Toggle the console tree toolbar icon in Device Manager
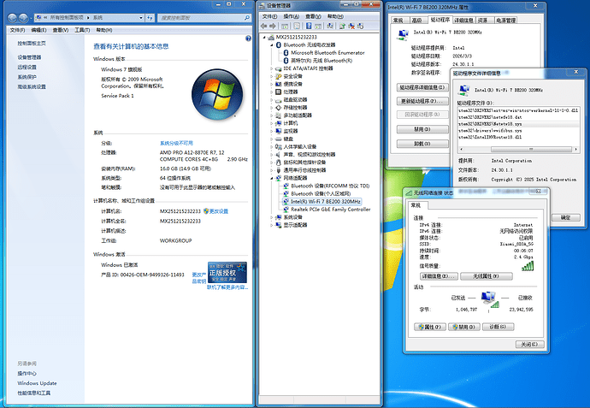The image size is (590, 408). (285, 26)
